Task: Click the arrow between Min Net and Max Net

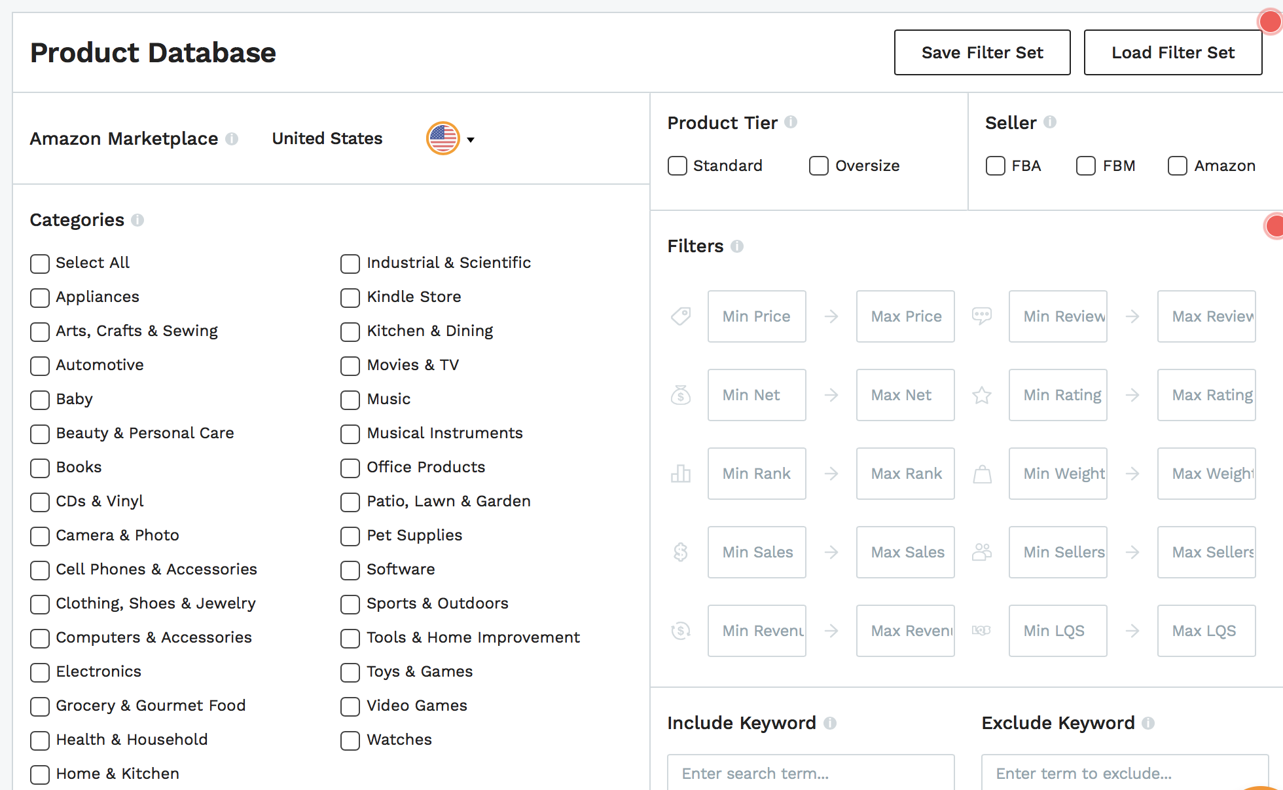Action: coord(831,395)
